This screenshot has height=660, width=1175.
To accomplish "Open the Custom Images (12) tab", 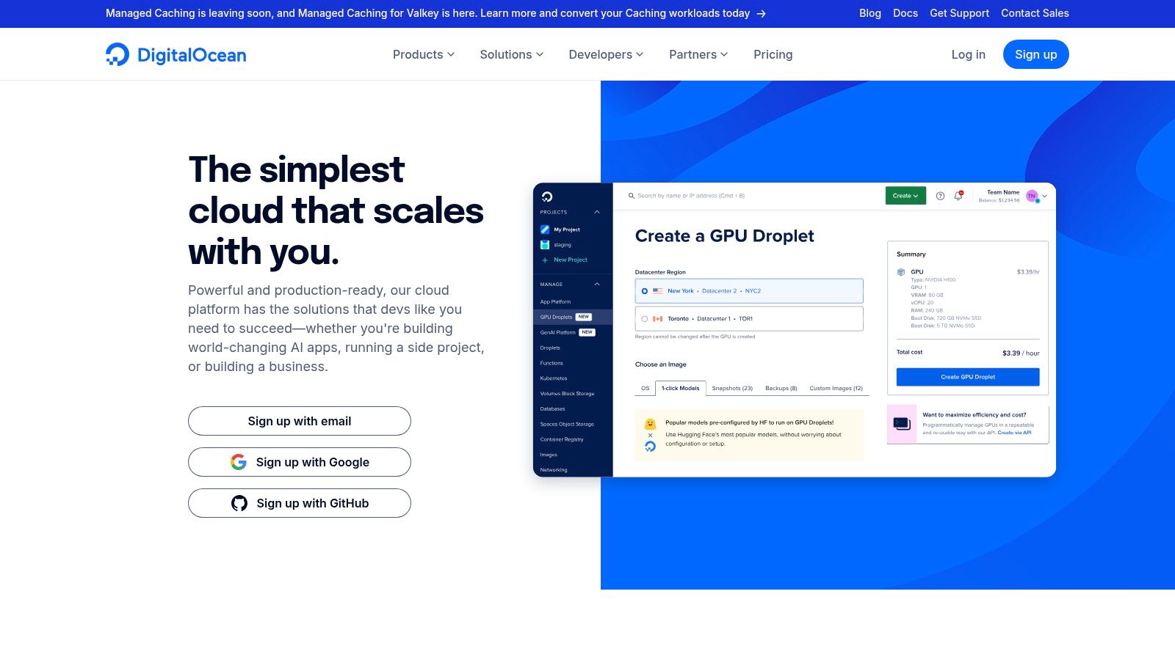I will pyautogui.click(x=836, y=388).
